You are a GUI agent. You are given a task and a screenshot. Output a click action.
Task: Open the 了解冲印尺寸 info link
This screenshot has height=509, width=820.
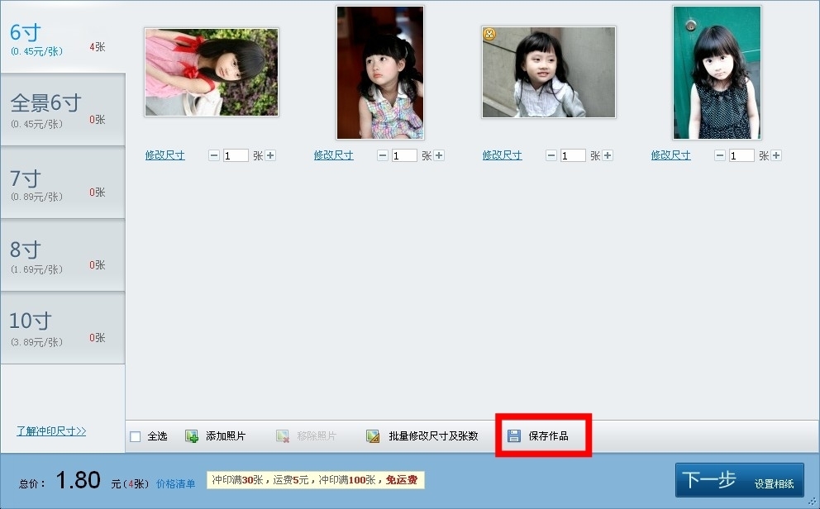51,431
